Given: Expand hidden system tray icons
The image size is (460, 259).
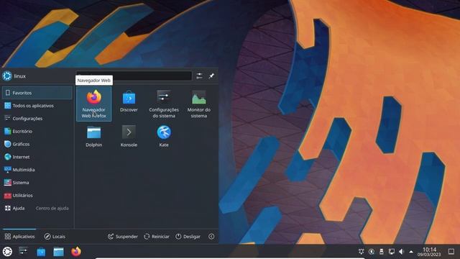Looking at the screenshot, I should coord(411,252).
